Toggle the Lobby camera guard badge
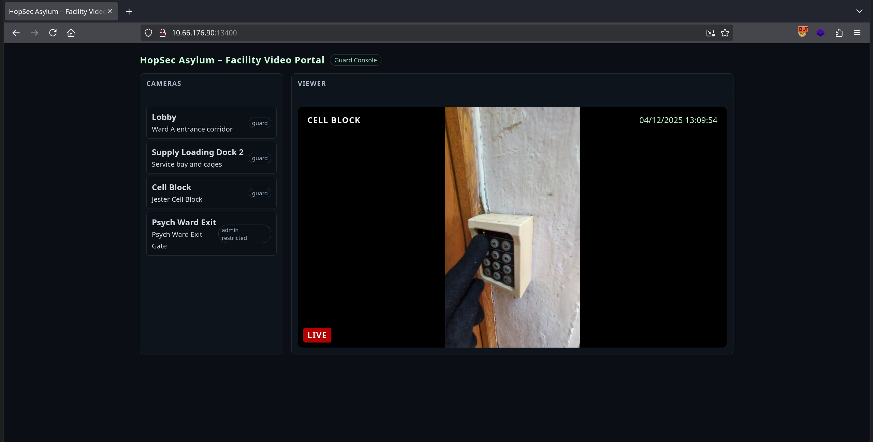 (x=260, y=123)
